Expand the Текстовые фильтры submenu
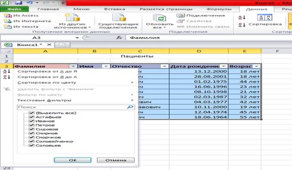 133,100
